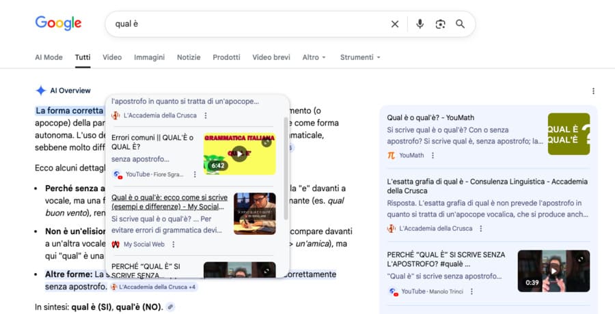
Task: Click the Google logo
Action: (58, 23)
